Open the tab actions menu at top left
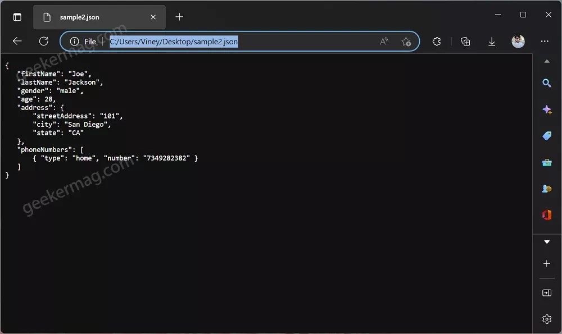562x334 pixels. pyautogui.click(x=17, y=17)
